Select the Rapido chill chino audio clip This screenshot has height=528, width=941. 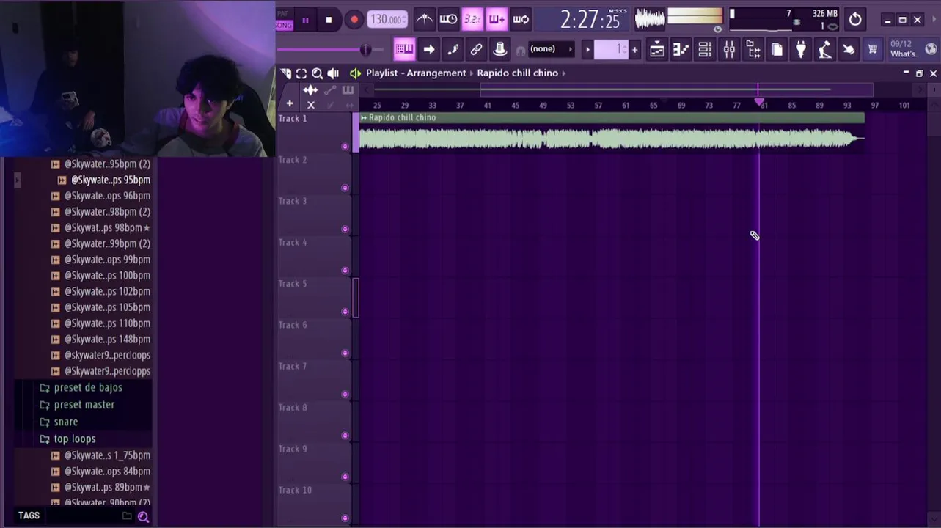(612, 133)
